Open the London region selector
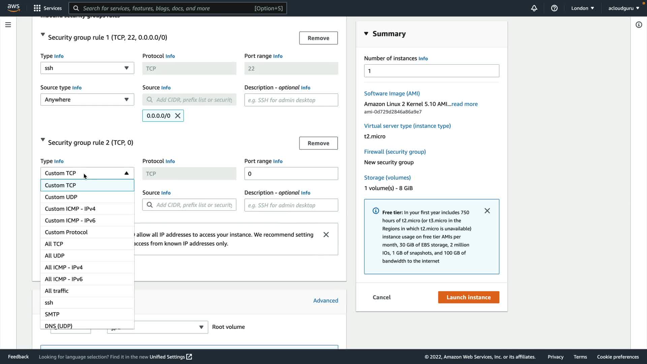 click(582, 8)
